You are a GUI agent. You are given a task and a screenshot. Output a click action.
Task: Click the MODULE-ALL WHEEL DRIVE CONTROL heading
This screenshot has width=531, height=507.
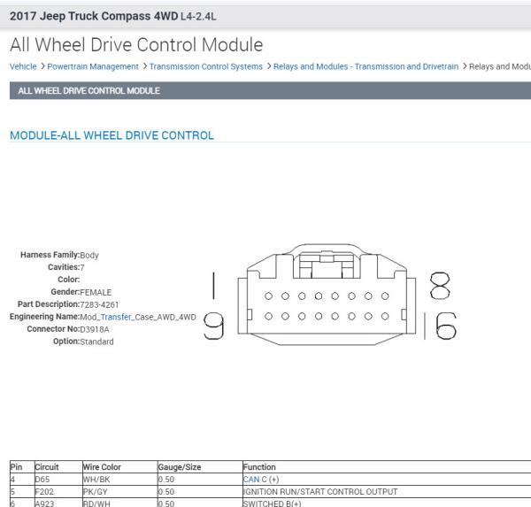(x=112, y=135)
